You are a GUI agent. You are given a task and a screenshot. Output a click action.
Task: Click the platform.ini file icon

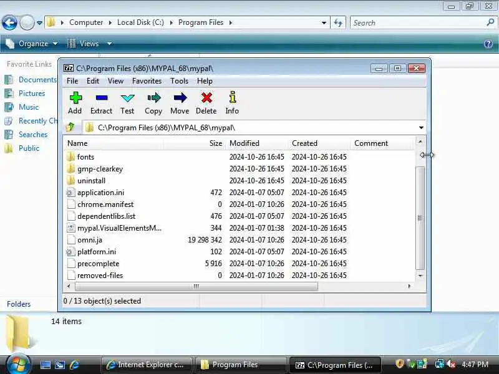coord(71,252)
